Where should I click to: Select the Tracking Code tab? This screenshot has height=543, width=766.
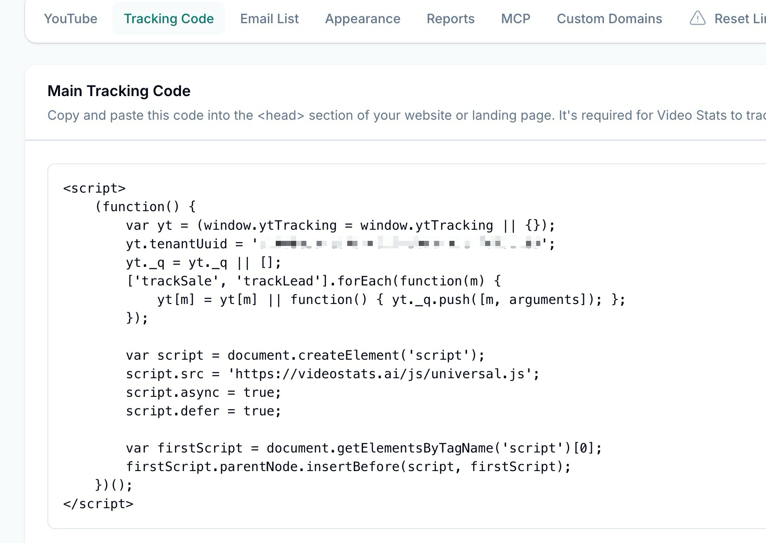169,19
